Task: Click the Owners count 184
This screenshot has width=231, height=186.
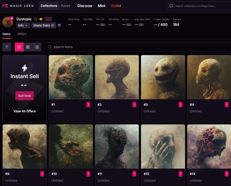Action: click(176, 25)
